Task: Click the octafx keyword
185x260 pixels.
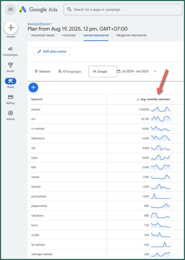Action: [x=35, y=235]
